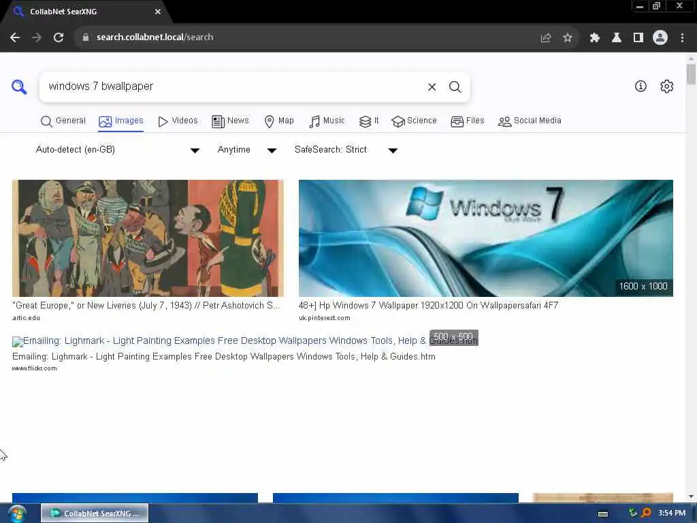
Task: Switch to the Videos category
Action: (x=178, y=121)
